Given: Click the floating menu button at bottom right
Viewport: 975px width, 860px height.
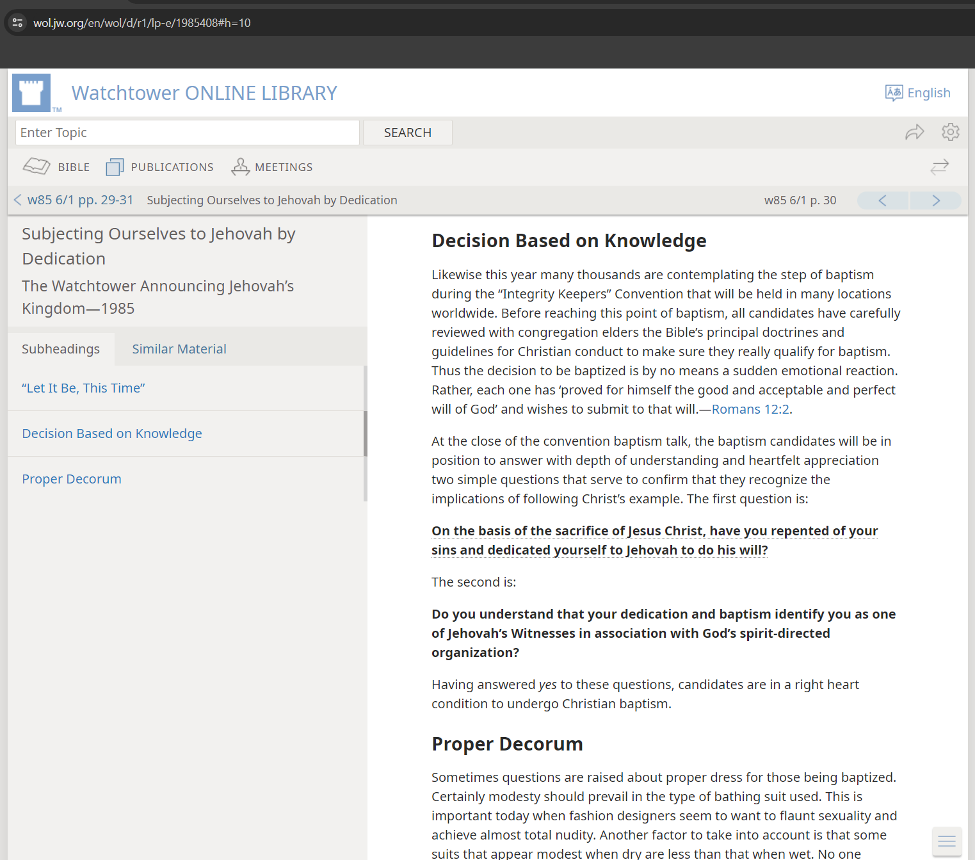Looking at the screenshot, I should click(x=946, y=841).
